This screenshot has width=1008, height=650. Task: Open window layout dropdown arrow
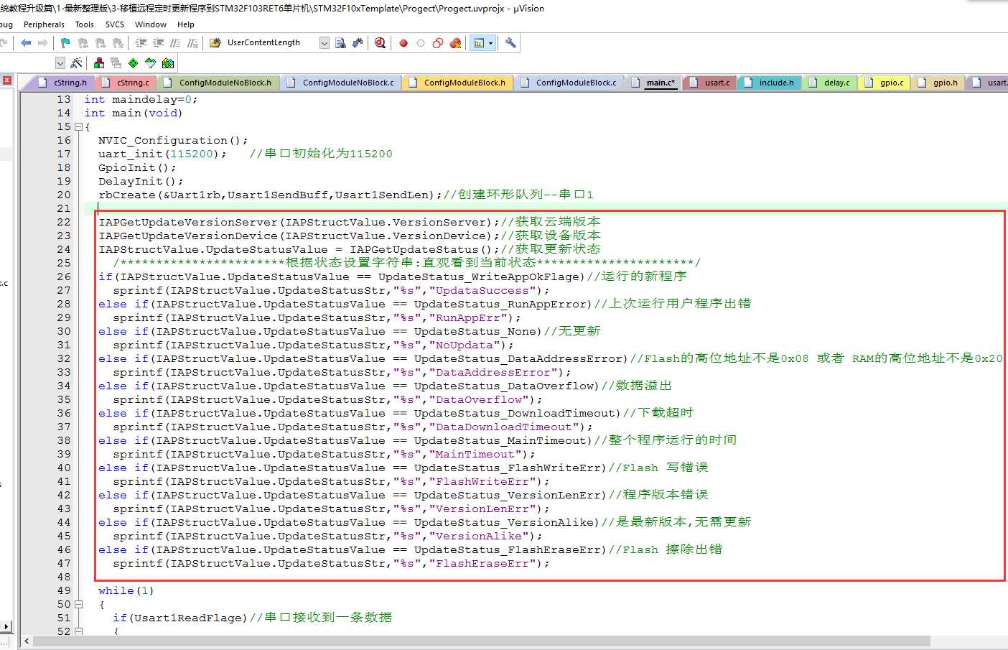point(491,43)
